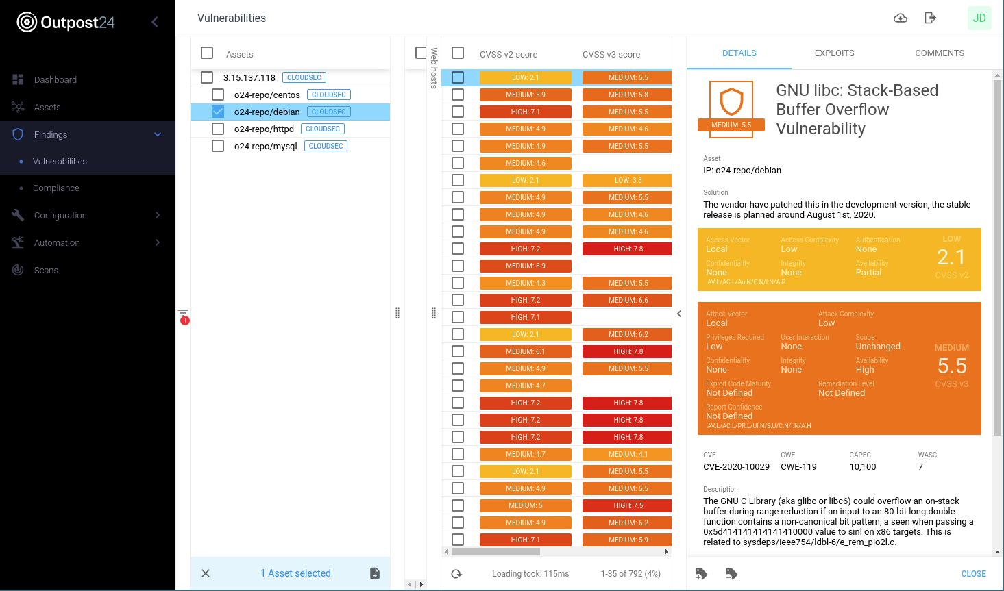Select the MEDIUM: 6.9 v2 score row
The width and height of the screenshot is (1004, 591).
tap(526, 266)
